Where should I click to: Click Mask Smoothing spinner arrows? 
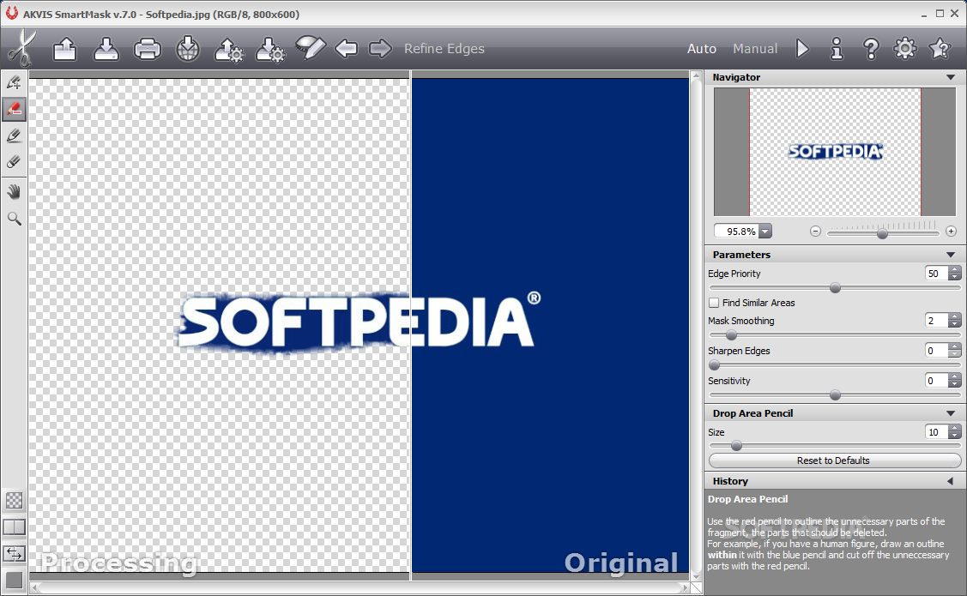(955, 321)
